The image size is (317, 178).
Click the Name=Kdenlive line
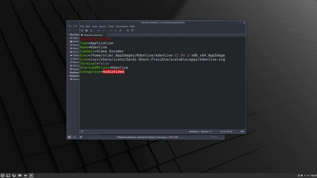94,47
